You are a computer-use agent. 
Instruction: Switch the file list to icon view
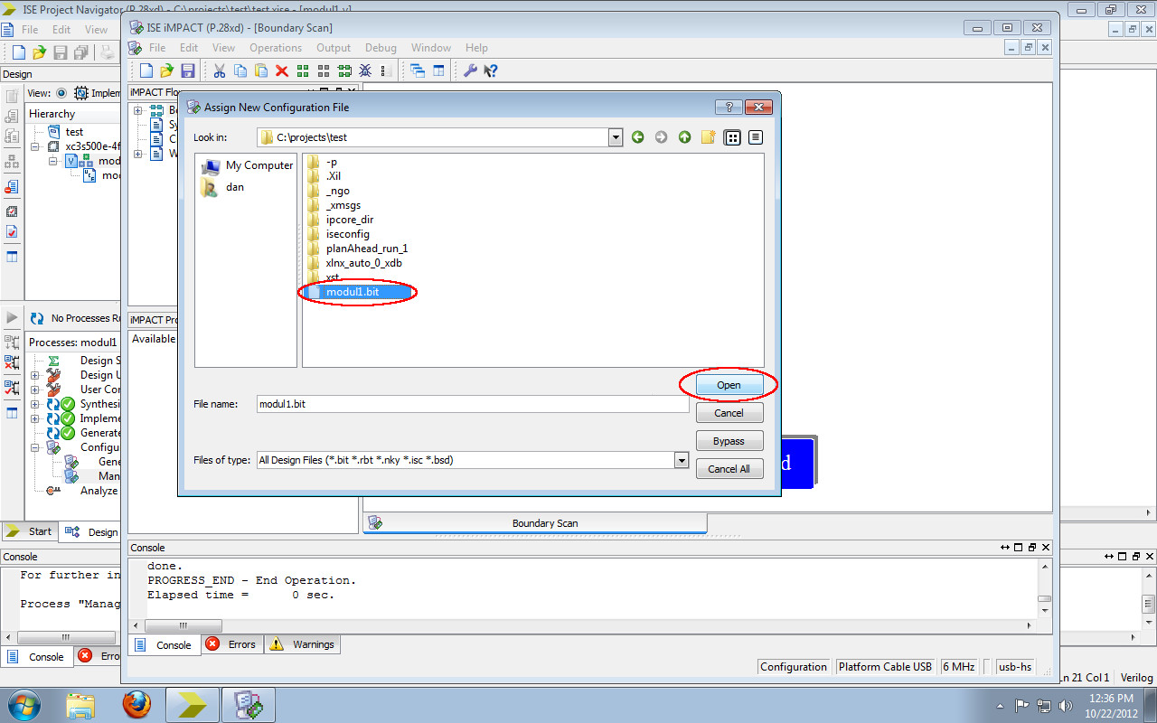click(732, 136)
